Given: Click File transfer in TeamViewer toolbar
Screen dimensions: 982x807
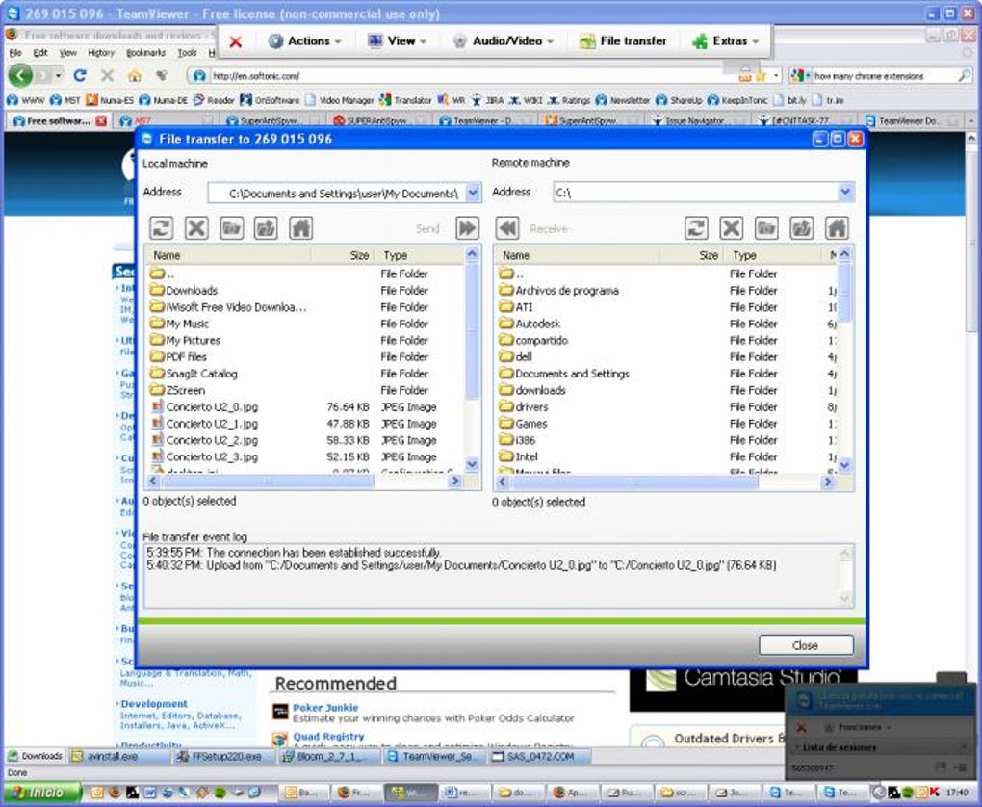Looking at the screenshot, I should 623,41.
